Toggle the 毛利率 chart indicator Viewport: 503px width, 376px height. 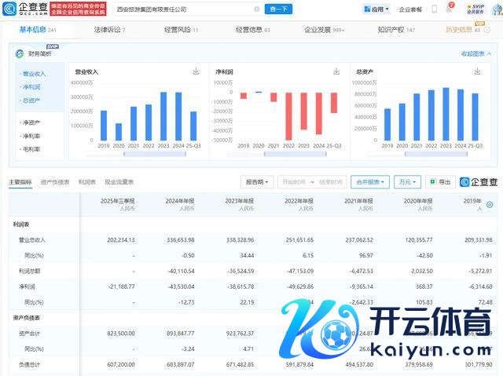click(31, 148)
